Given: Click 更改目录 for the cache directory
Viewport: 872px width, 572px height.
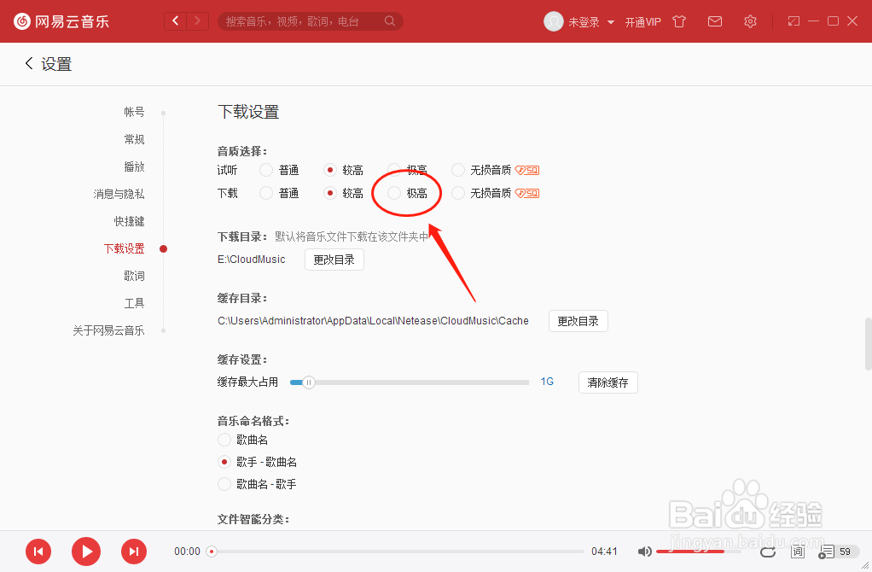Looking at the screenshot, I should point(578,321).
